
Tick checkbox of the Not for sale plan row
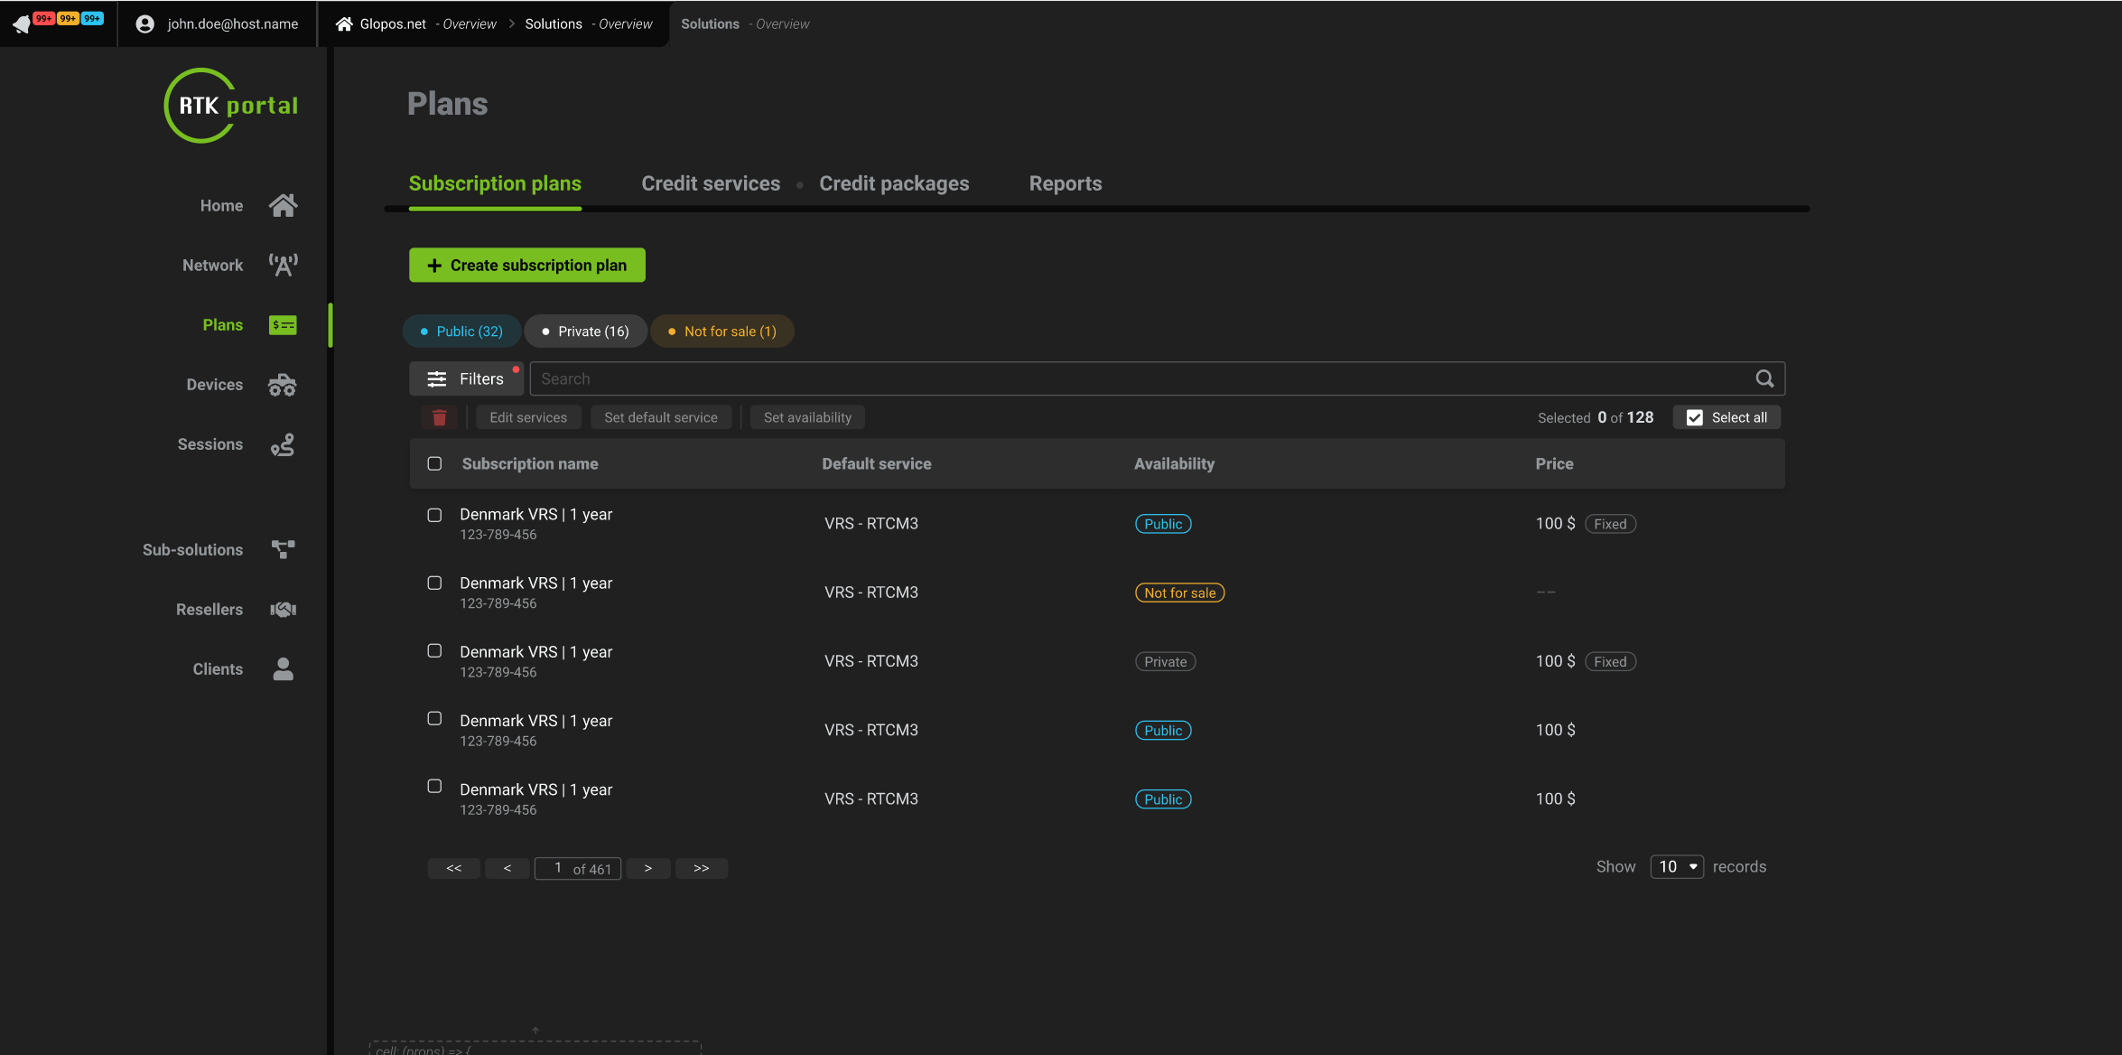tap(434, 584)
